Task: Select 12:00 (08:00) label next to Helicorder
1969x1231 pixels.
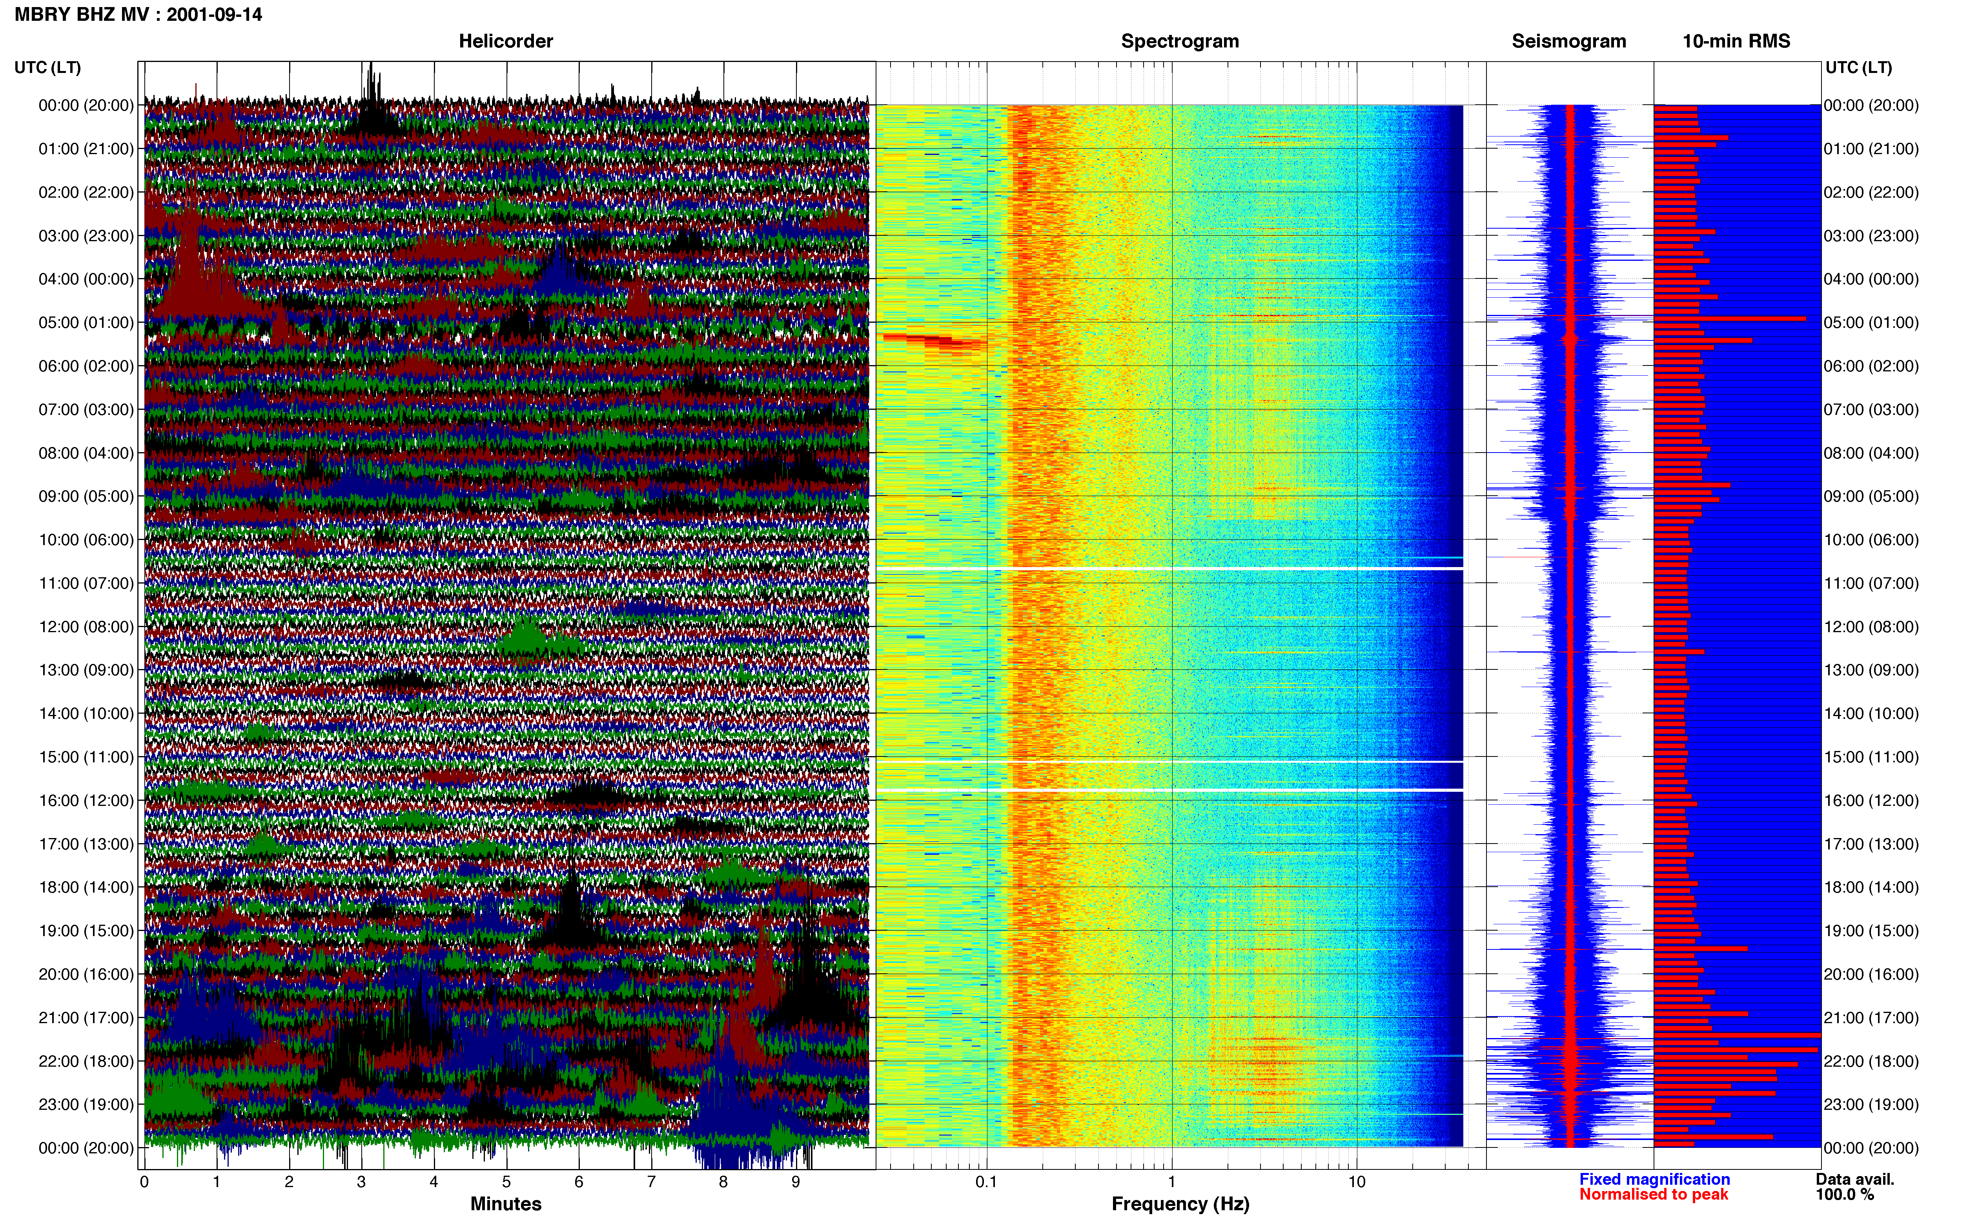Action: [x=86, y=627]
